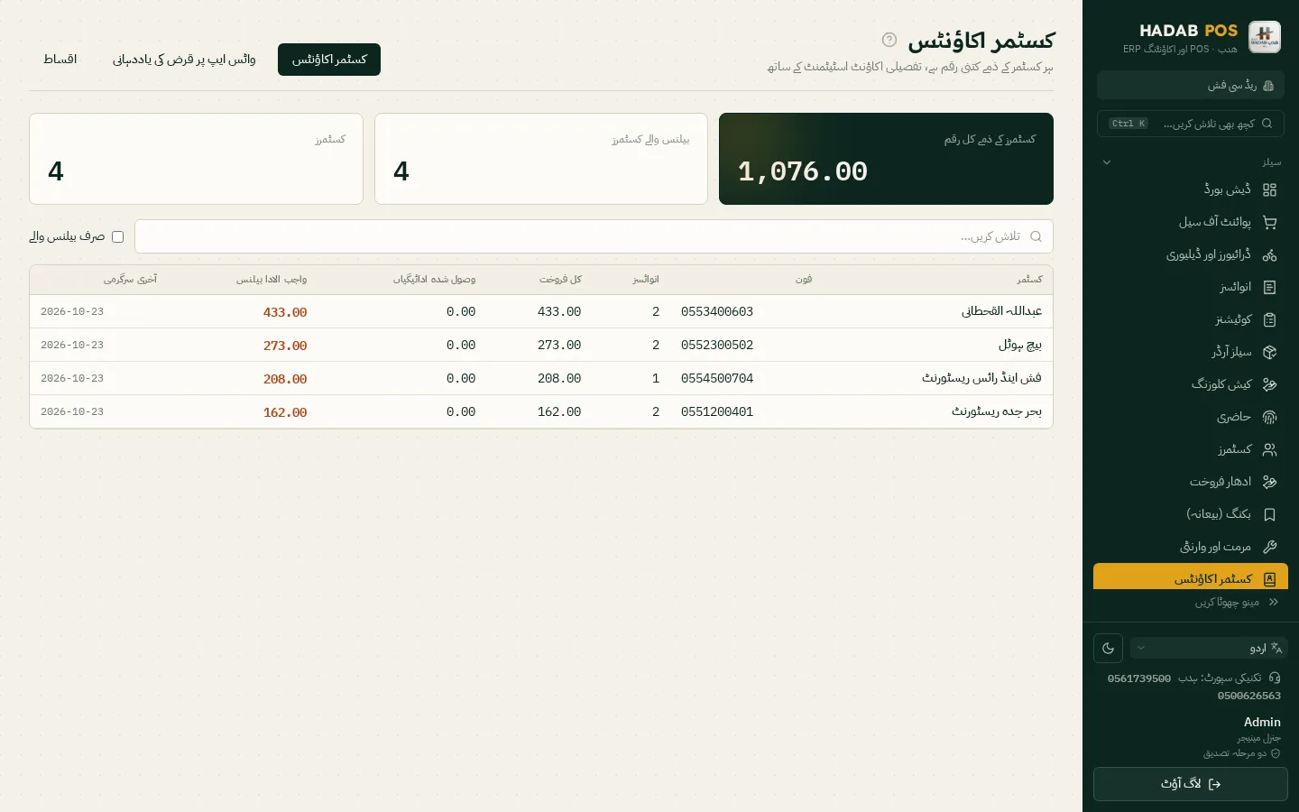The height and width of the screenshot is (812, 1299).
Task: Open the Attendance fingerprint icon
Action: (1269, 417)
